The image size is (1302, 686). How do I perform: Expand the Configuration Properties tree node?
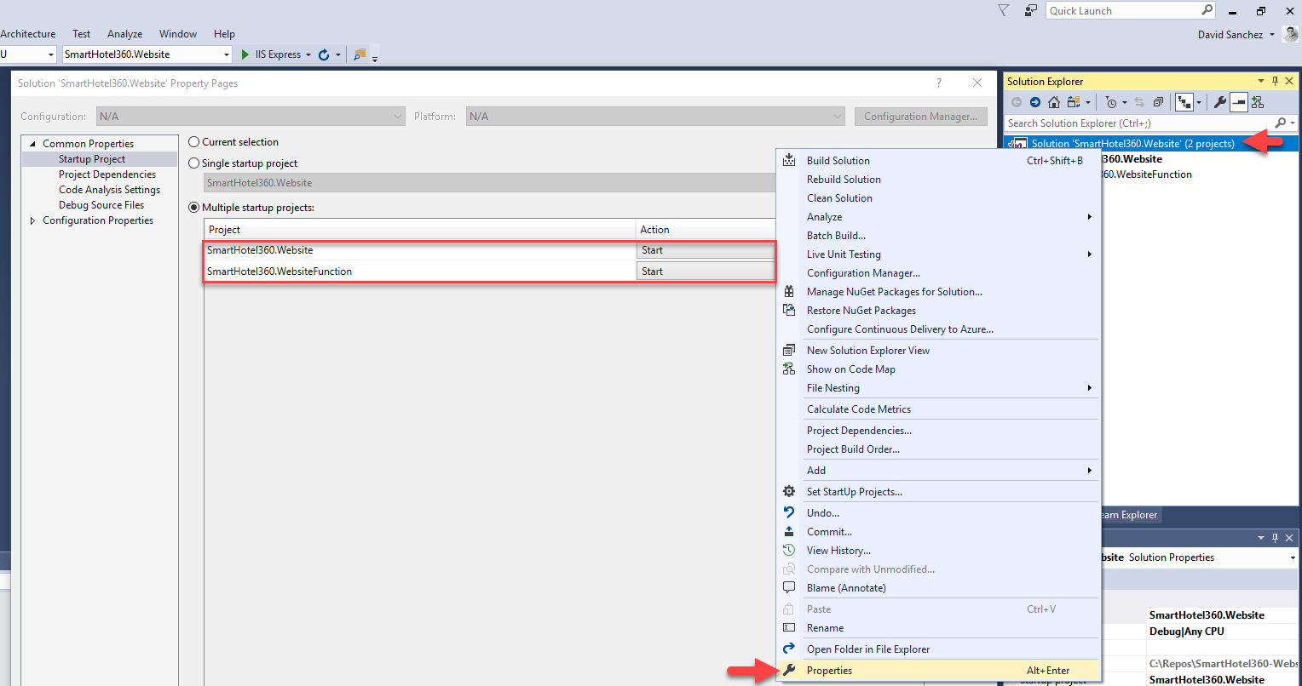(33, 220)
